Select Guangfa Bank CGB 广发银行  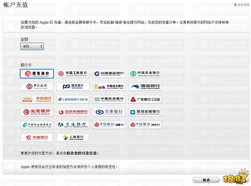pos(145,99)
